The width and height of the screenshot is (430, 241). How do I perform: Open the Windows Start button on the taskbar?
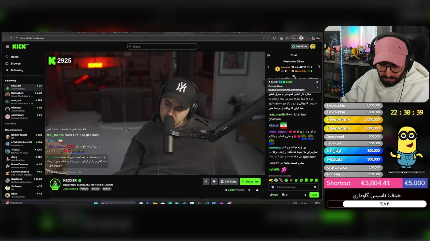click(x=96, y=204)
